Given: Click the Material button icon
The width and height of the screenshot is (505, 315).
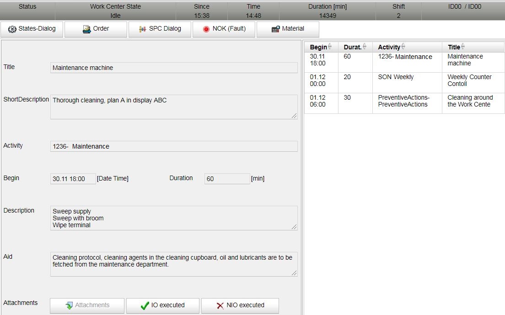Looking at the screenshot, I should click(275, 29).
